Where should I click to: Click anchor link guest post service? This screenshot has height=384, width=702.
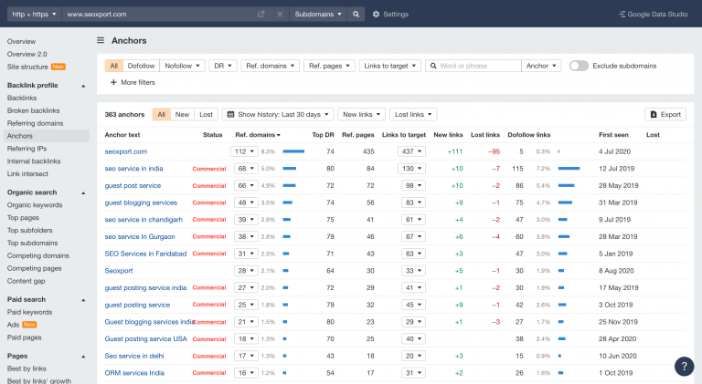133,186
